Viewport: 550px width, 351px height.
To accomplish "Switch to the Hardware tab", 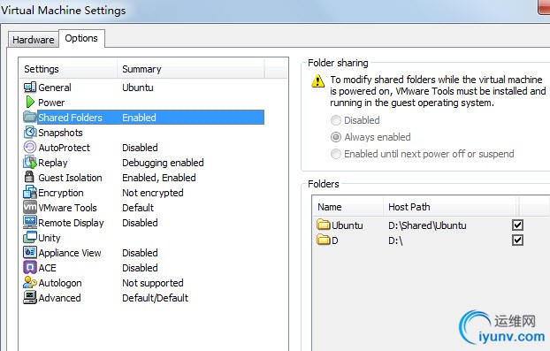I will 34,40.
